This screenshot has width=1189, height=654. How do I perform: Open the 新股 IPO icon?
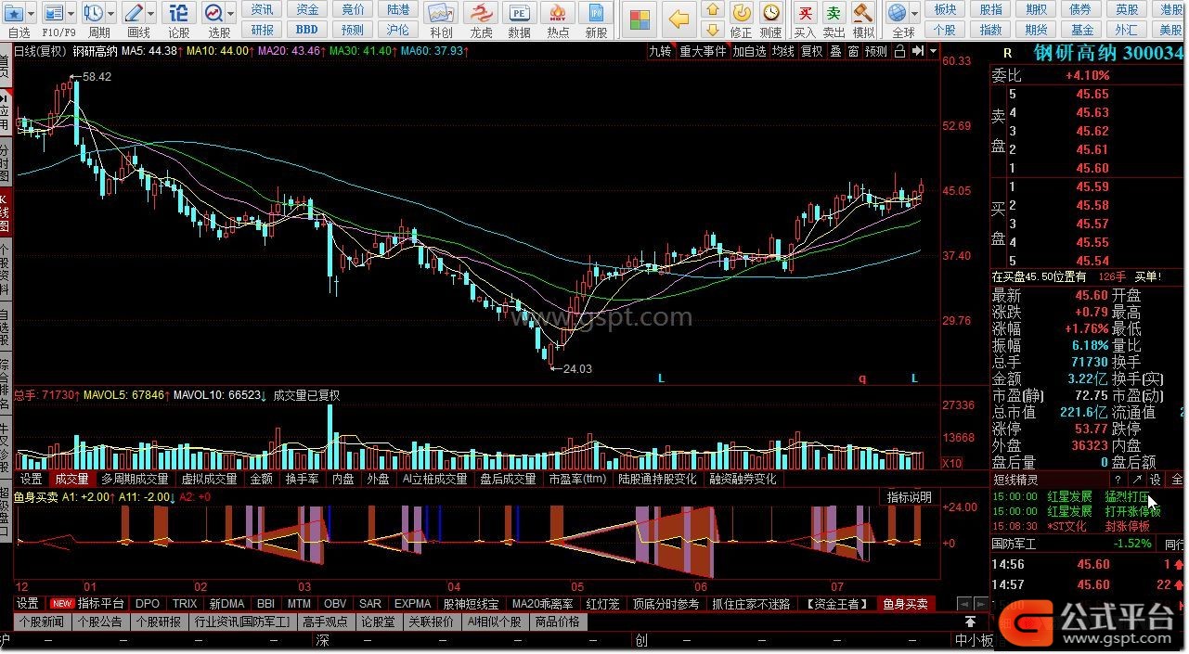click(x=597, y=14)
